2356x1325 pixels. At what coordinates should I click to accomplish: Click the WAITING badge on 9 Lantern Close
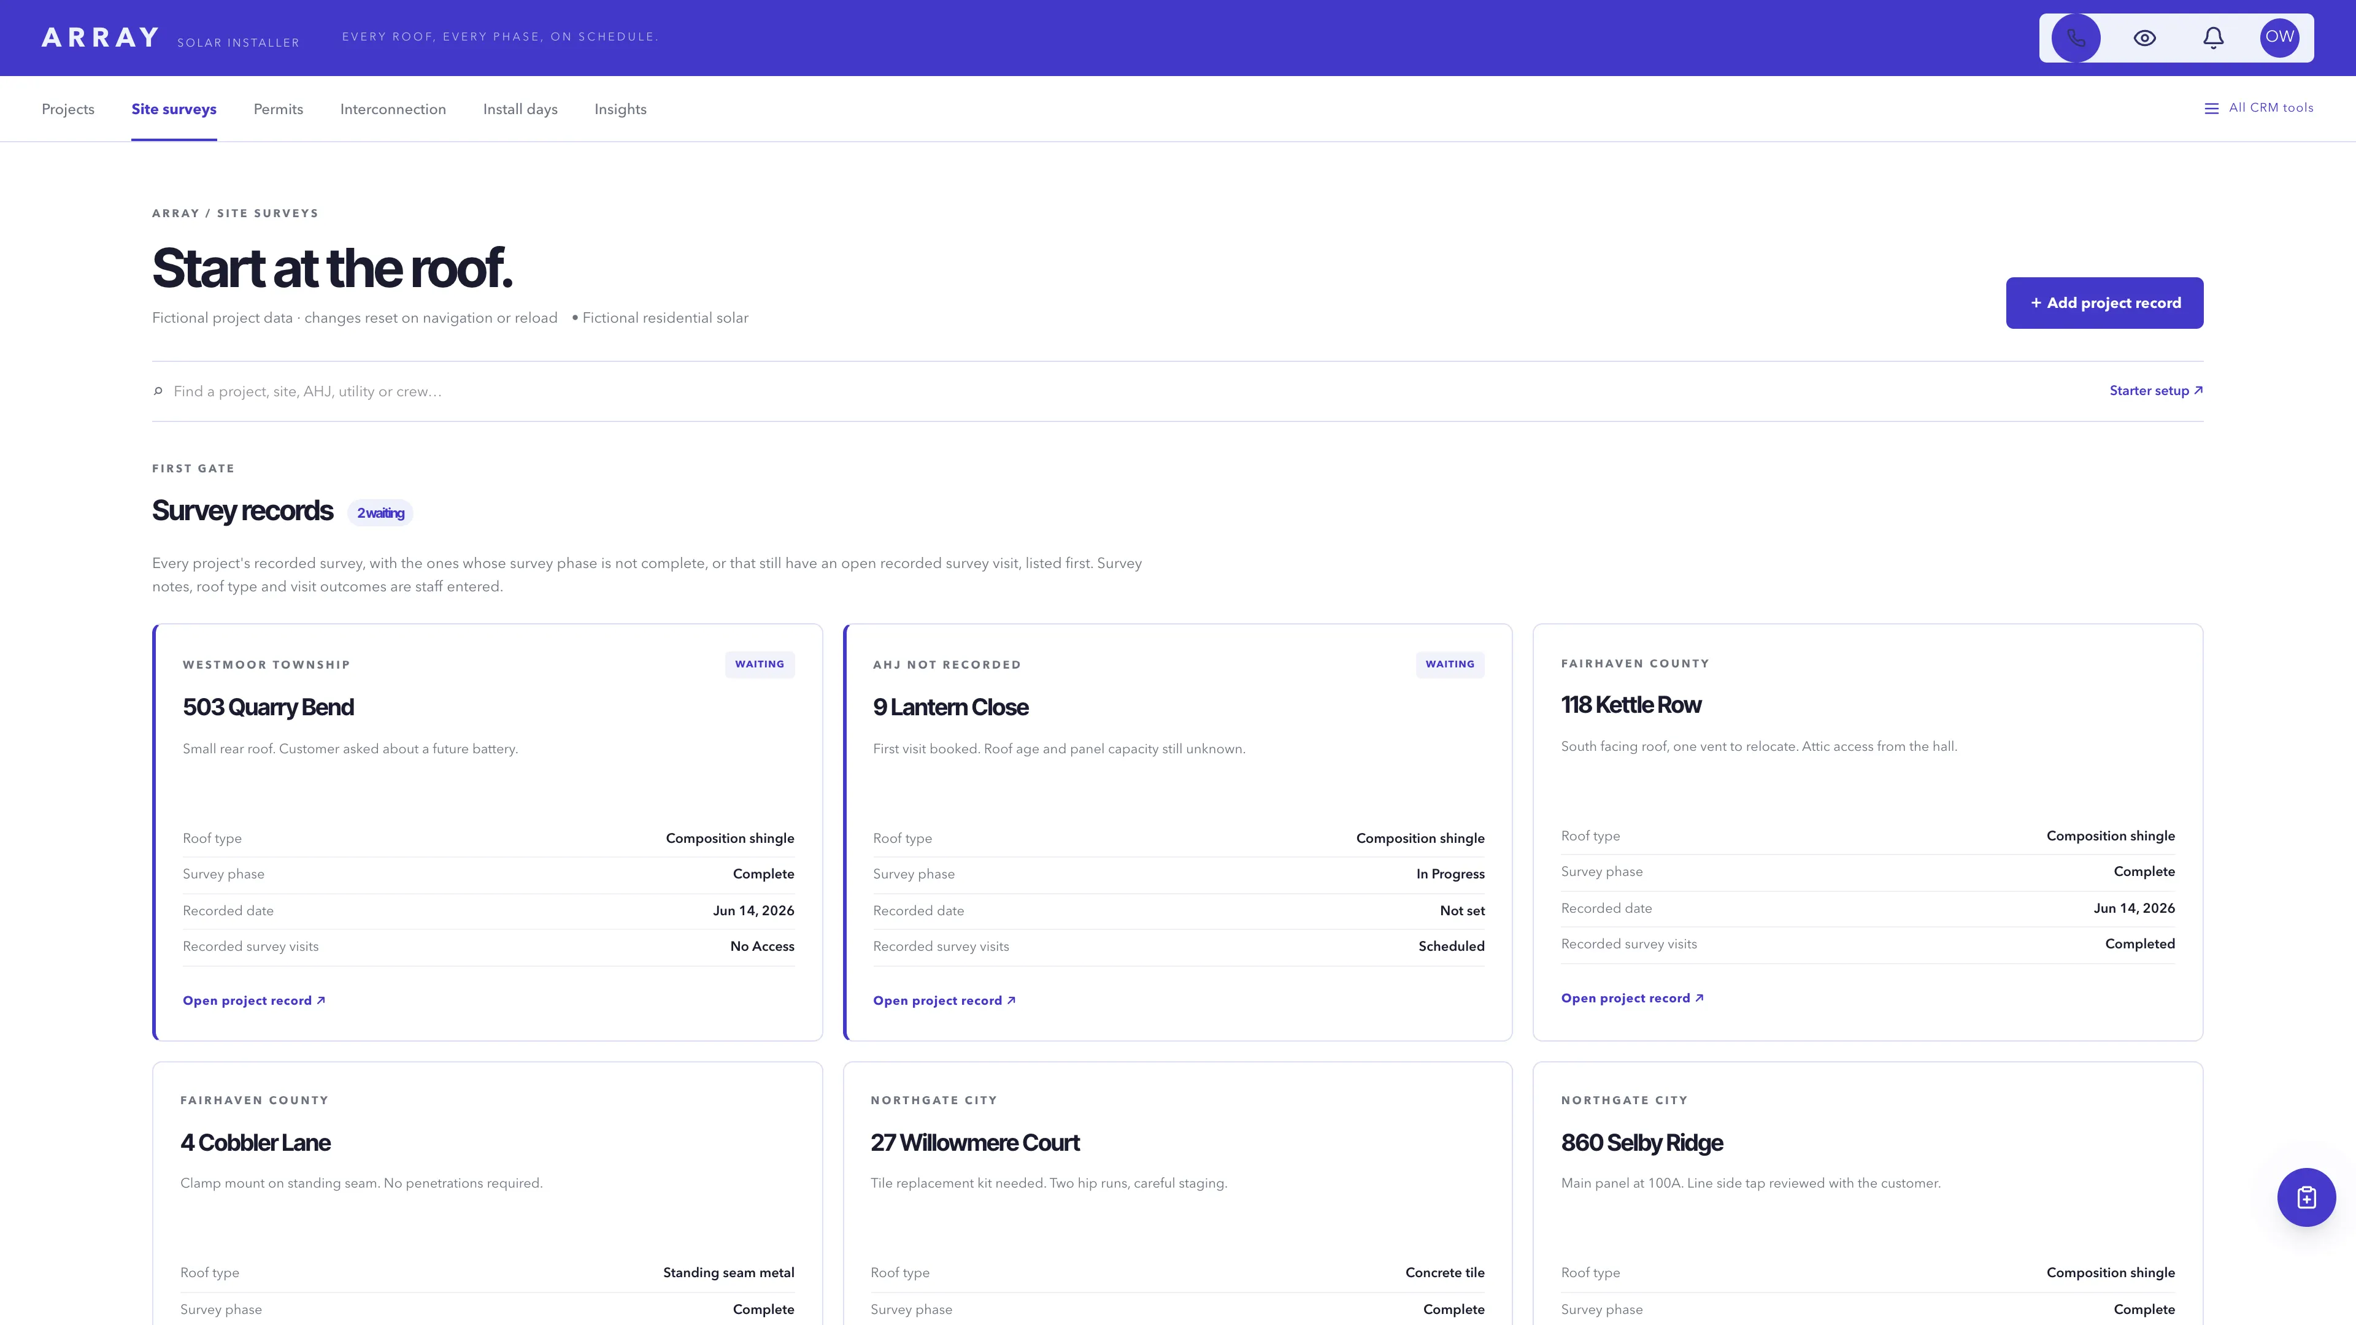(1450, 665)
